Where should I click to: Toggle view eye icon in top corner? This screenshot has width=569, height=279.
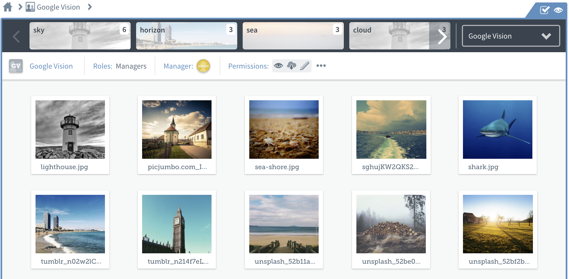(558, 10)
